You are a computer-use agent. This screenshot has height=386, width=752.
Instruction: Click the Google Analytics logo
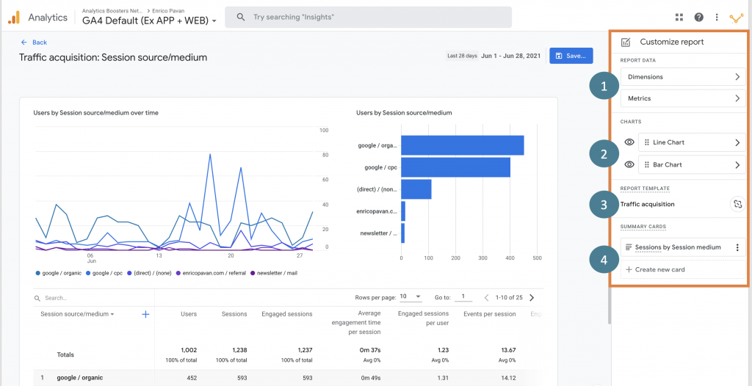pyautogui.click(x=14, y=17)
